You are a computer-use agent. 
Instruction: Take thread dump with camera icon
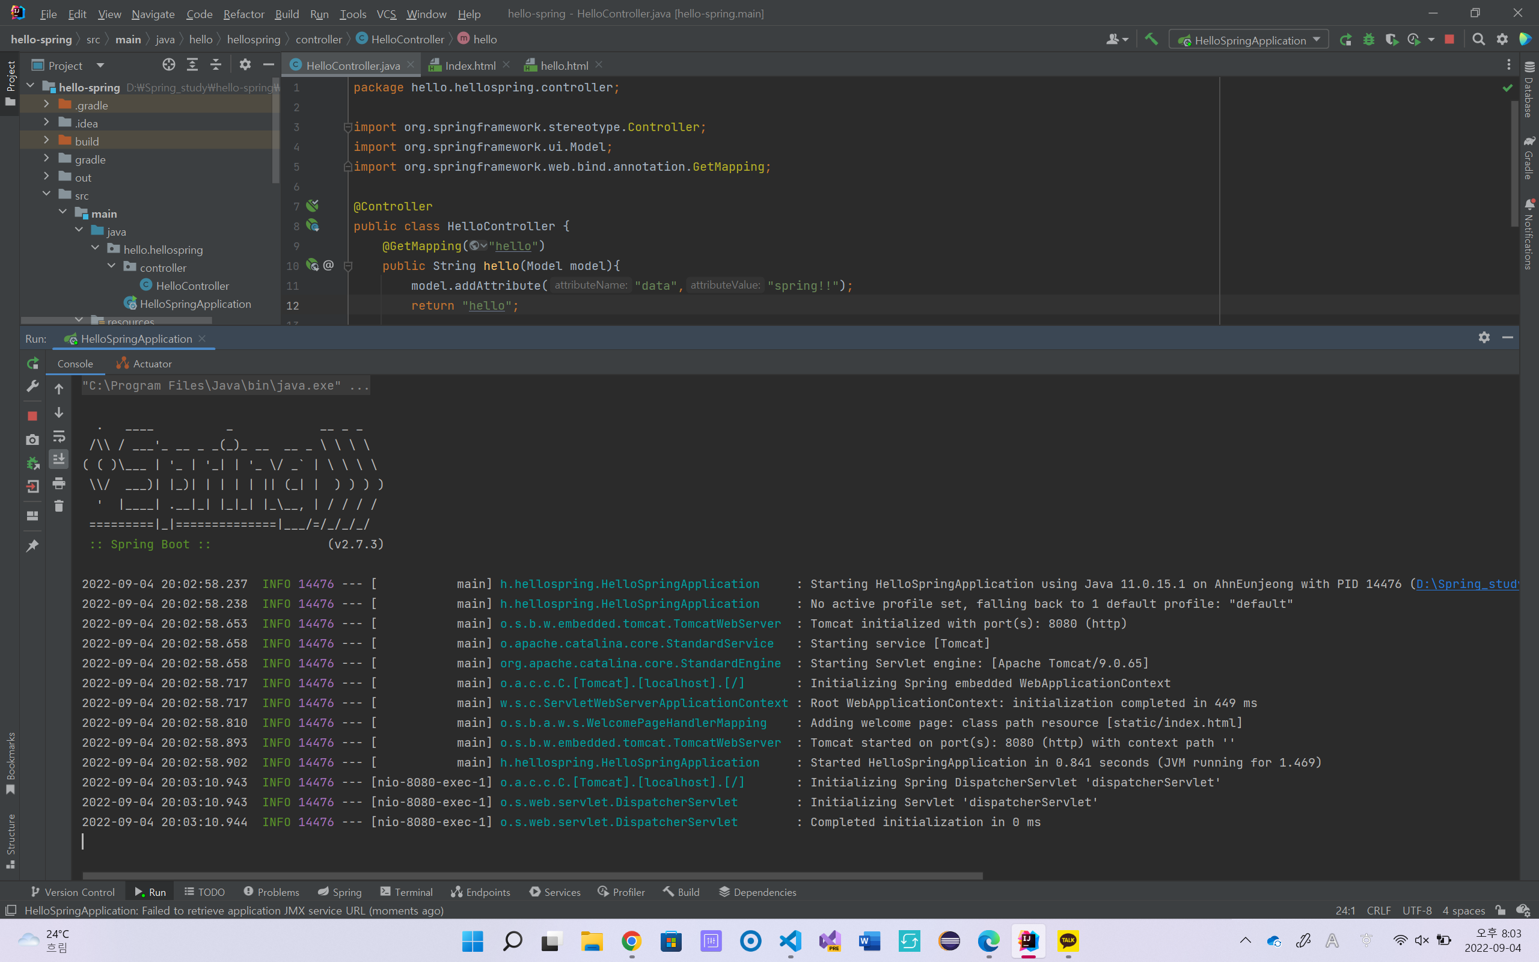(32, 440)
